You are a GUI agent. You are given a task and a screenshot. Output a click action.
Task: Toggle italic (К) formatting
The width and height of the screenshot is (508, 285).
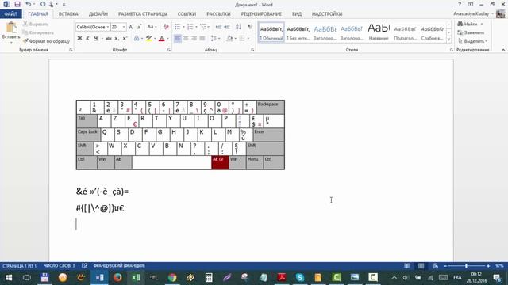point(87,39)
